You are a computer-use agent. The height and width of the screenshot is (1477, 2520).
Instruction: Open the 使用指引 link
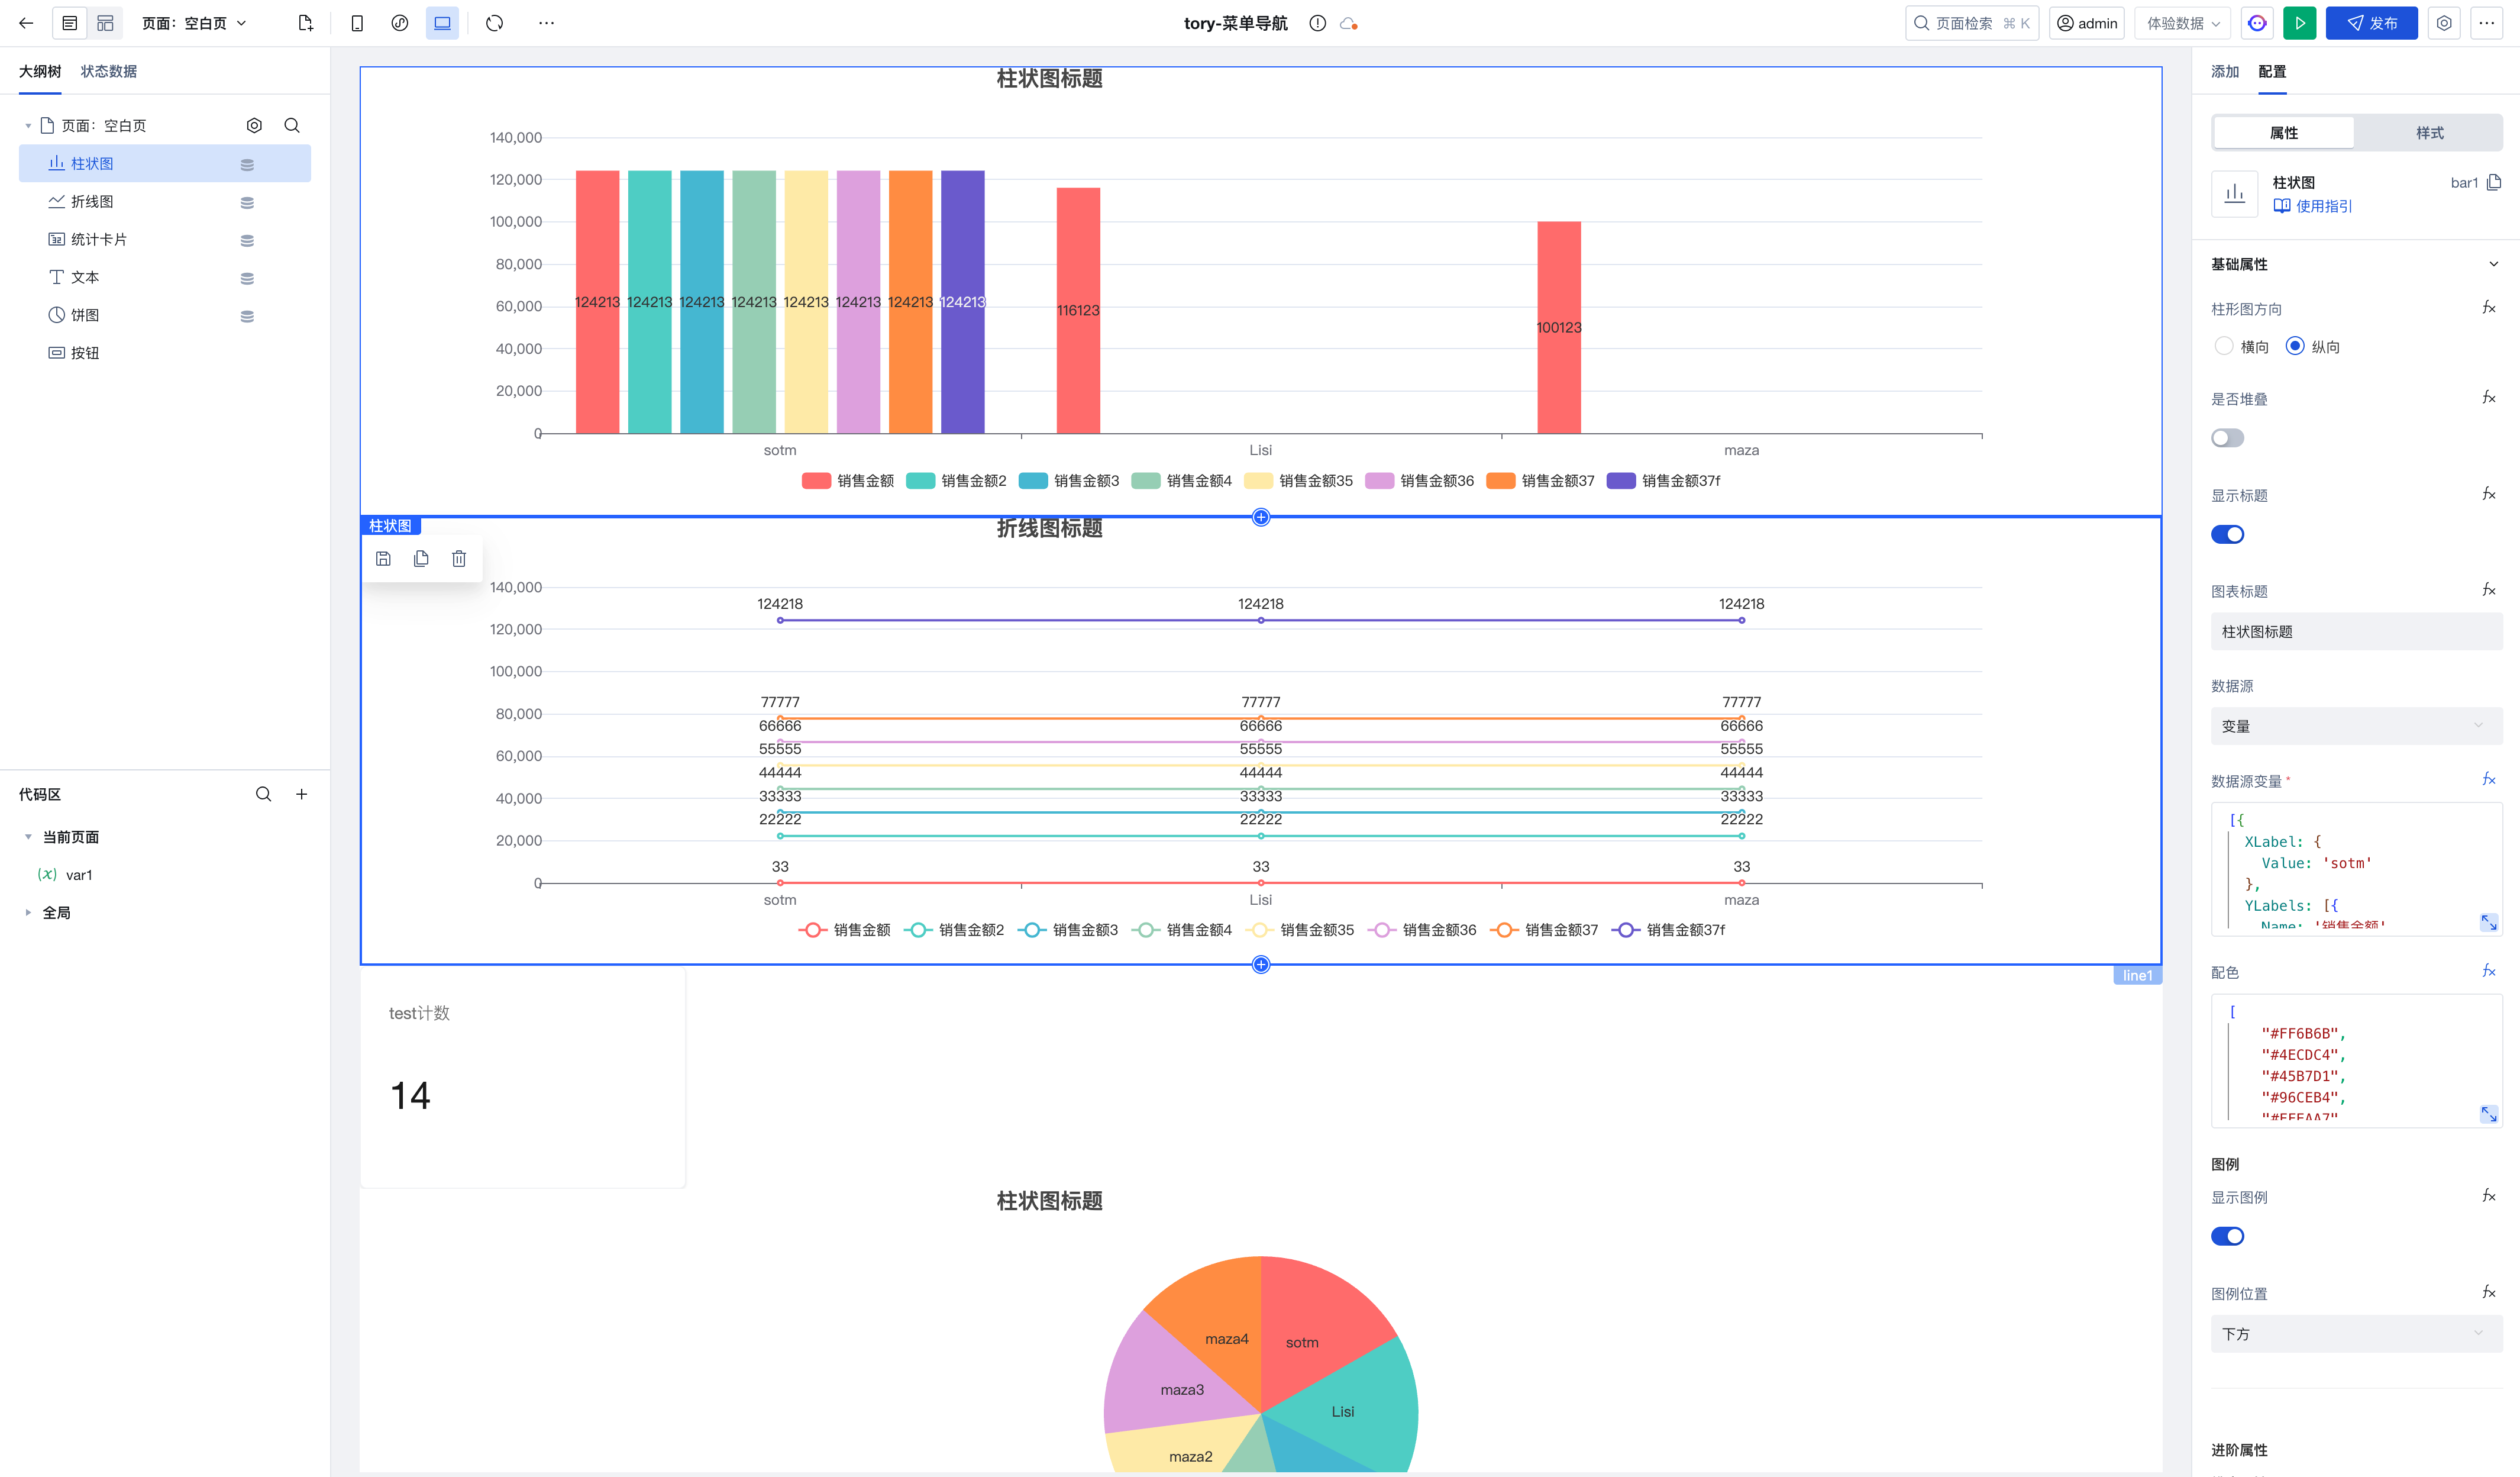point(2323,206)
